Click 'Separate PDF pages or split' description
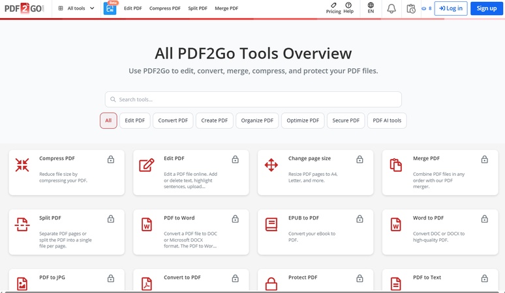 point(65,240)
